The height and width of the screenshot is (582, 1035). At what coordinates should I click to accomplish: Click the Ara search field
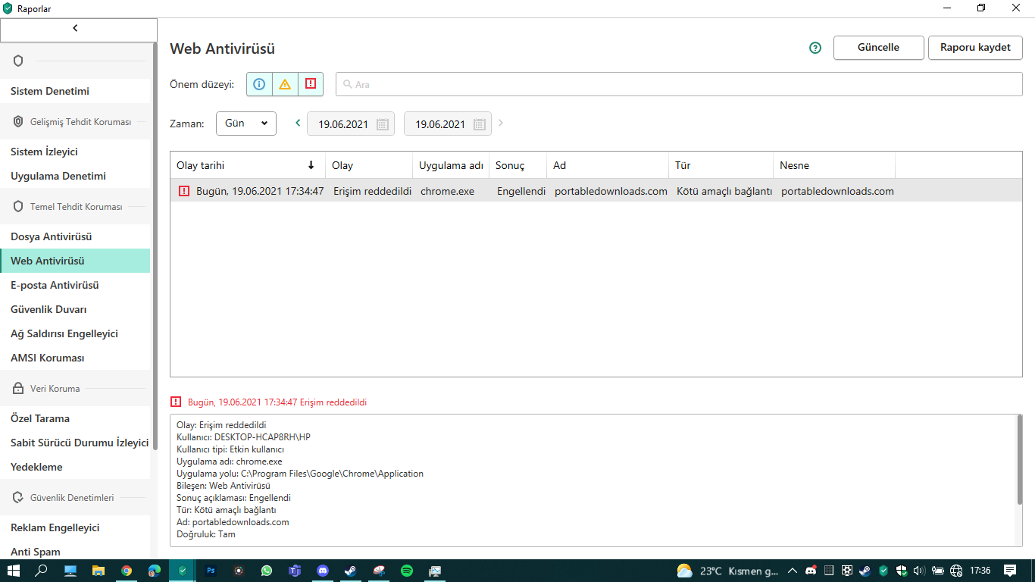679,84
